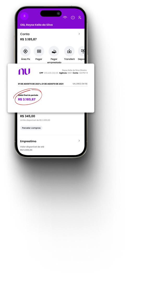Expand the Conta section chevron
The image size is (143, 291).
pyautogui.click(x=79, y=34)
